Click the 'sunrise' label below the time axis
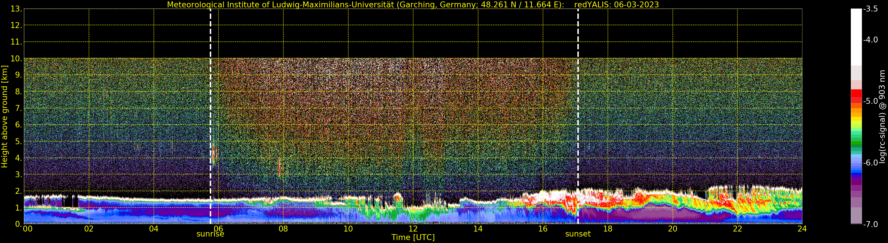This screenshot has height=243, width=888. (x=210, y=234)
